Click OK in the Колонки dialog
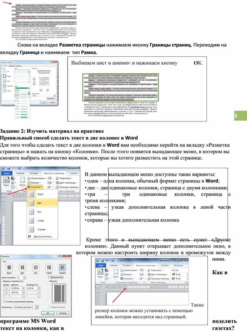247x332 pixels. pos(48,313)
